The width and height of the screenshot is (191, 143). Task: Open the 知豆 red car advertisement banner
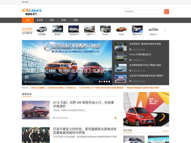pos(146,109)
